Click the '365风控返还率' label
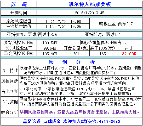 pyautogui.click(x=19, y=48)
